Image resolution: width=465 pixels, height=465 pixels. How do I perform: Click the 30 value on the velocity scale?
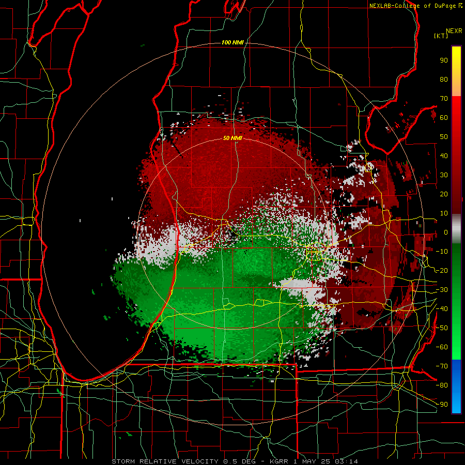(444, 175)
